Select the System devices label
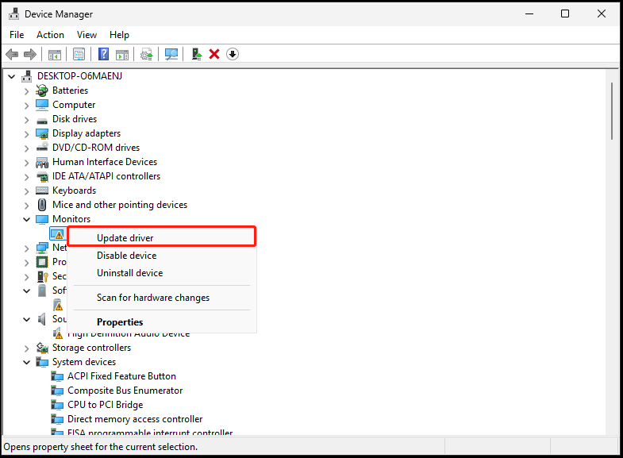The height and width of the screenshot is (458, 623). pos(84,362)
